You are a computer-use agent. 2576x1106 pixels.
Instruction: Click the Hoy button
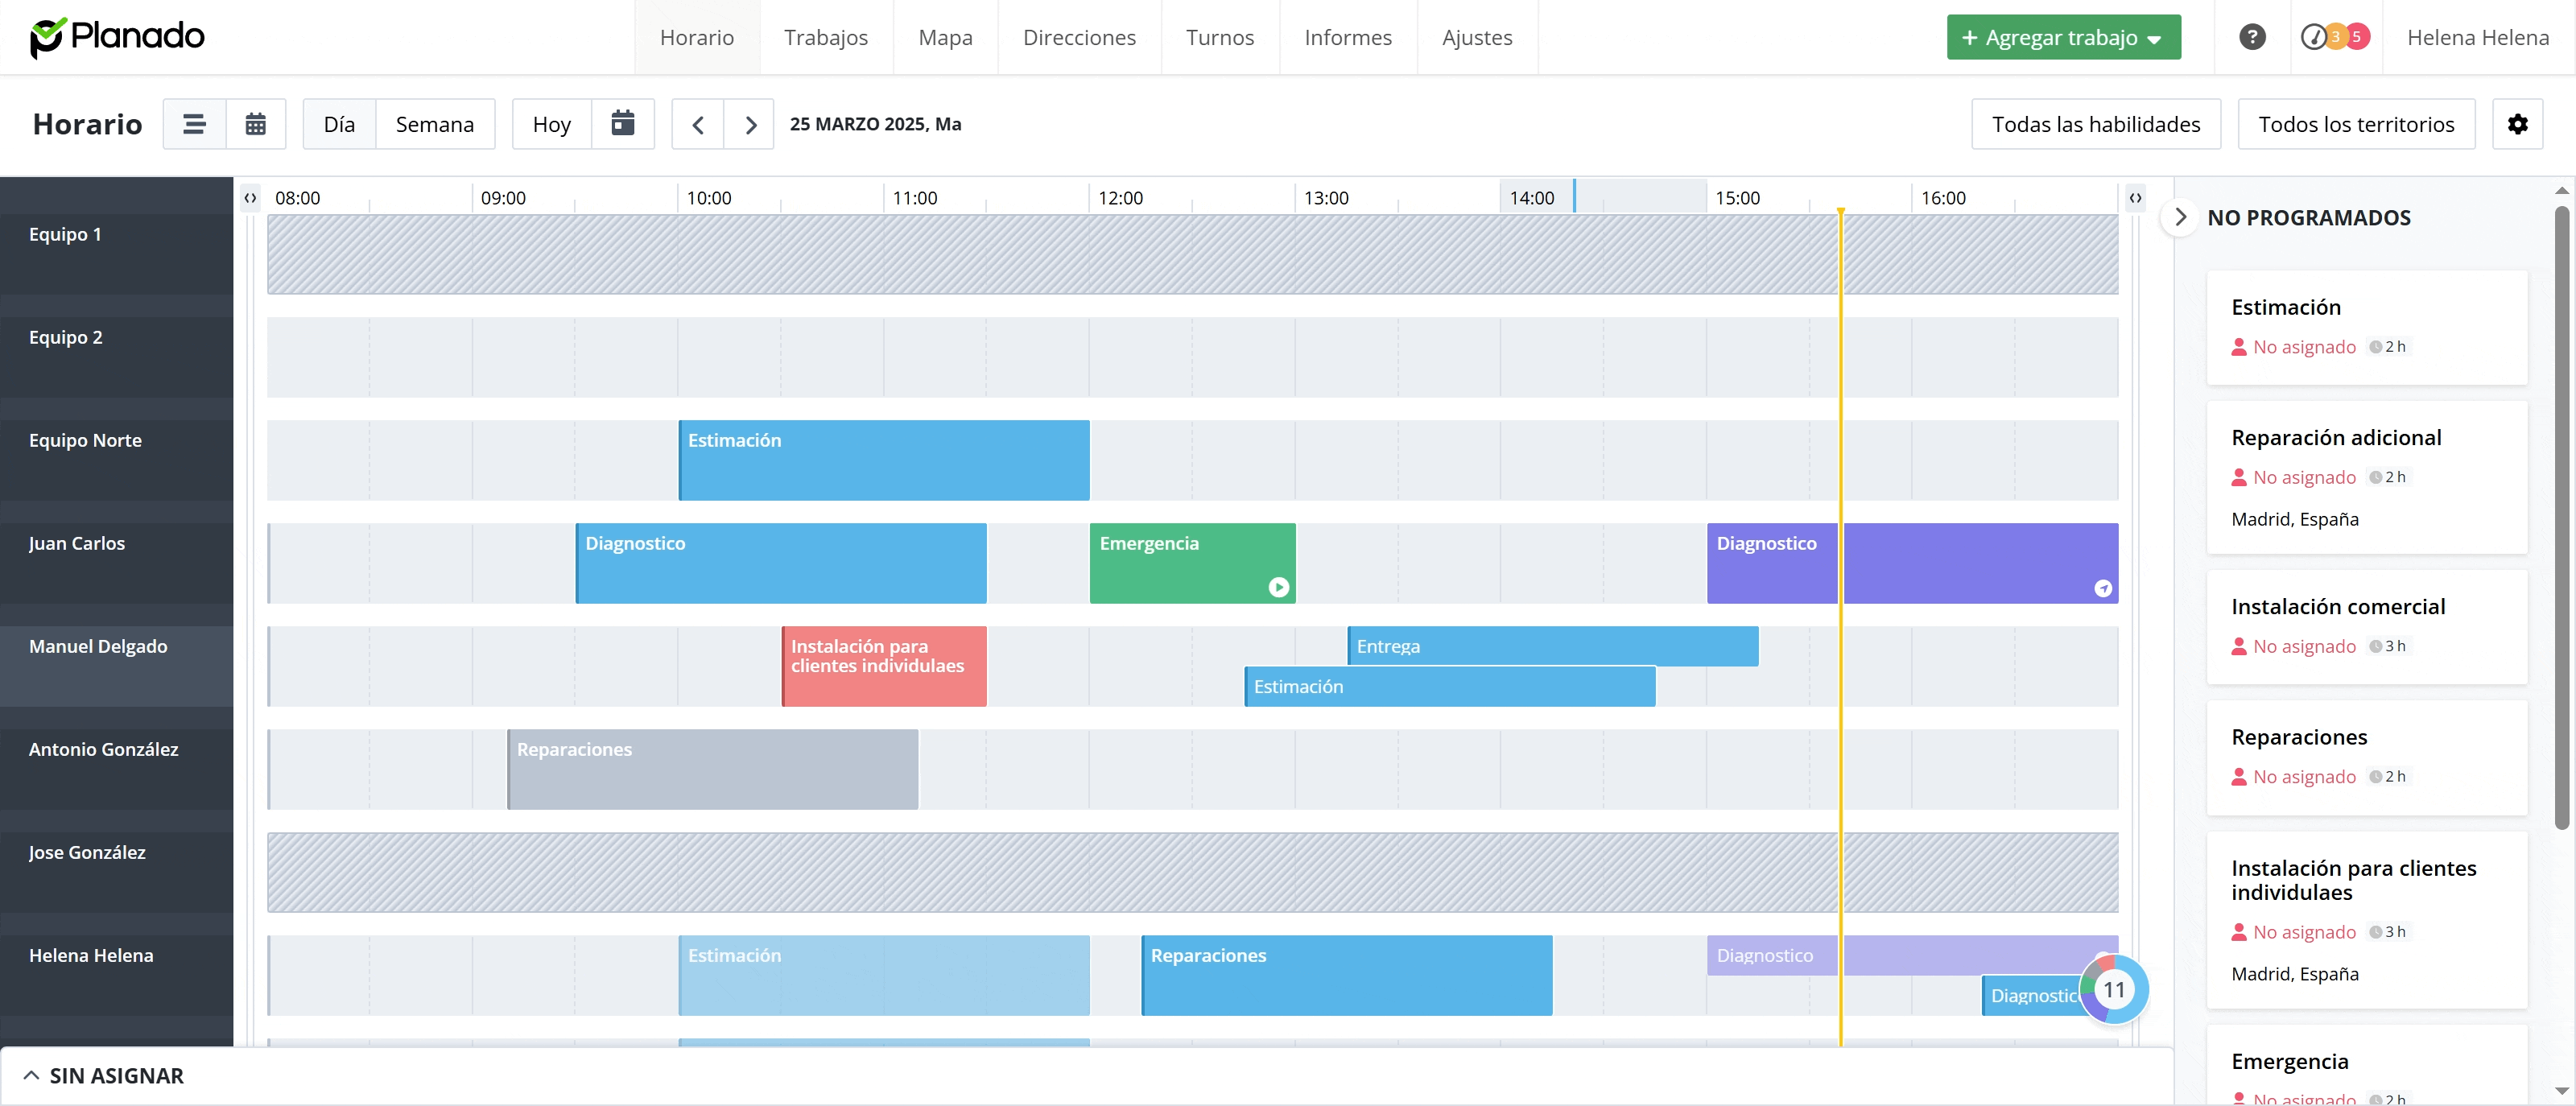click(551, 124)
